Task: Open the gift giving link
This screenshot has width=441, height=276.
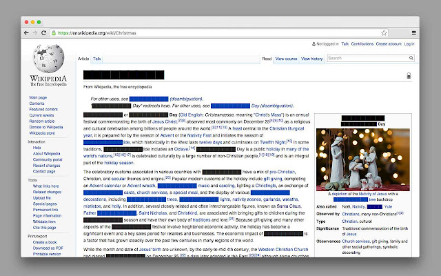Action: (273, 179)
